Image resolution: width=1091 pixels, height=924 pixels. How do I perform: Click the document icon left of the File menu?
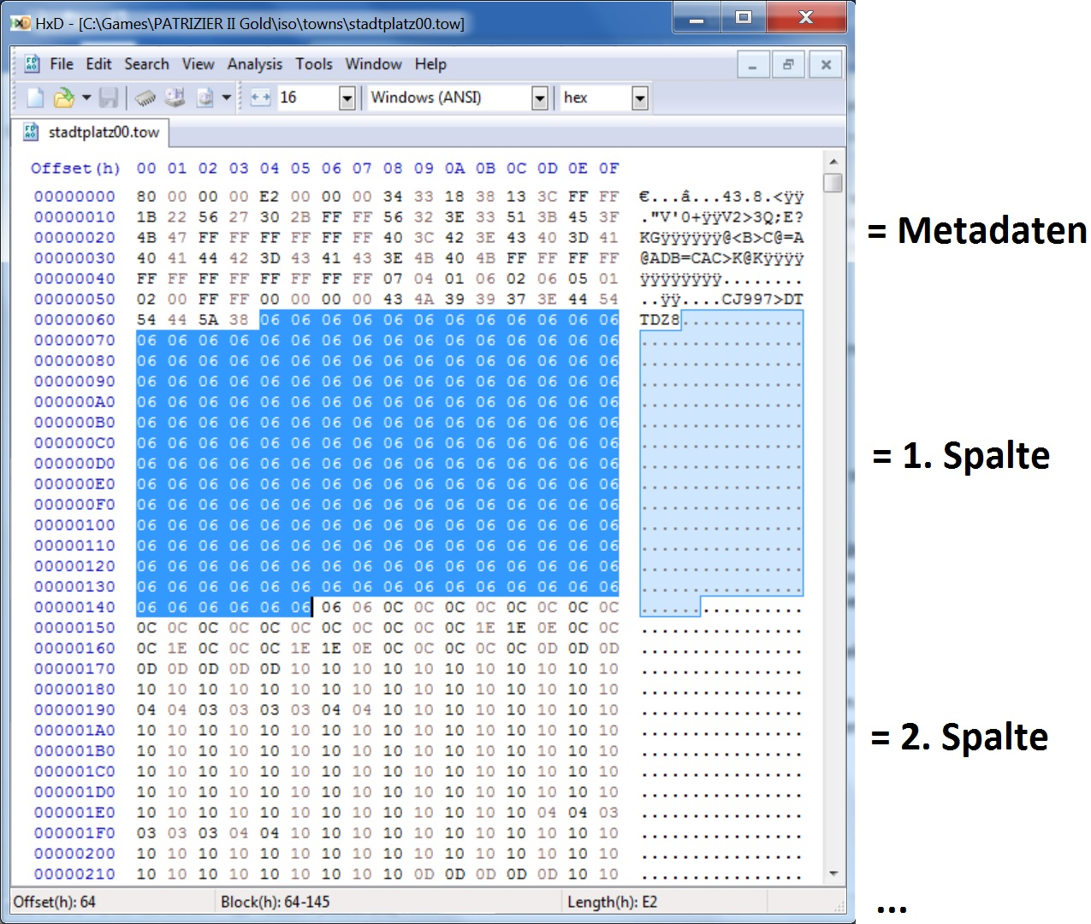click(32, 64)
